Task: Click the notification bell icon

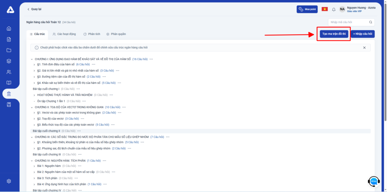Action: tap(334, 9)
